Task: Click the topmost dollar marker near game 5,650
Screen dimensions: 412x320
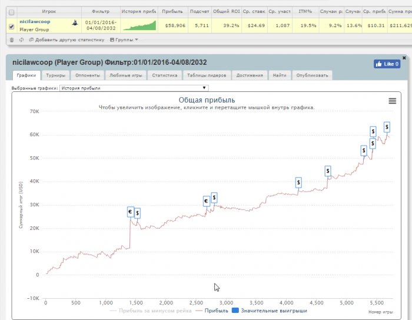Action: tap(387, 127)
